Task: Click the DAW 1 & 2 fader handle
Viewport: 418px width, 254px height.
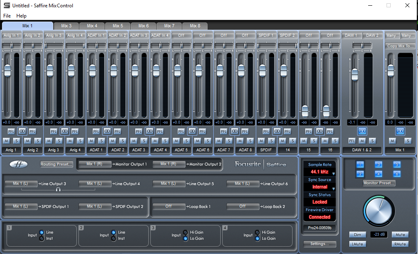Action: (x=355, y=74)
